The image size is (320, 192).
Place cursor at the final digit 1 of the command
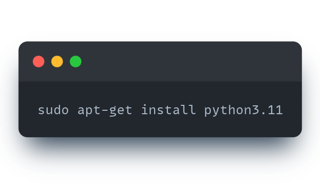point(279,110)
